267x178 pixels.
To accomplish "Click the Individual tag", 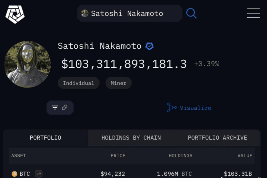I will point(78,83).
